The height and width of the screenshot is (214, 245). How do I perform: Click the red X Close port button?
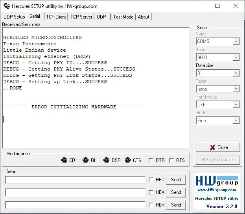218,147
